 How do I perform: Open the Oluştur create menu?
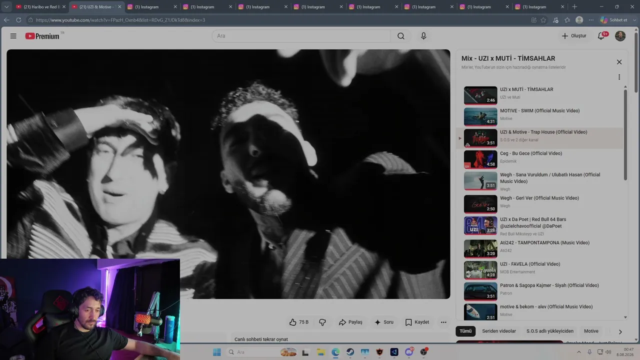573,36
